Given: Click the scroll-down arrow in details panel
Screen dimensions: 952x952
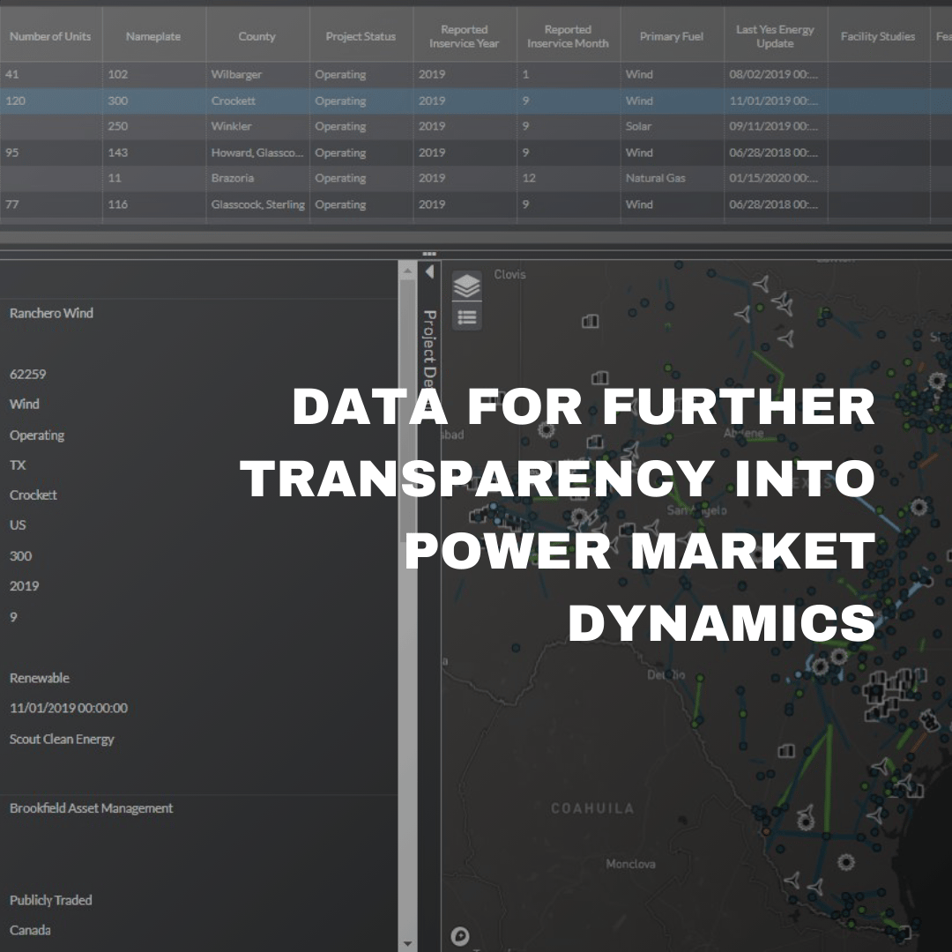Looking at the screenshot, I should point(407,943).
